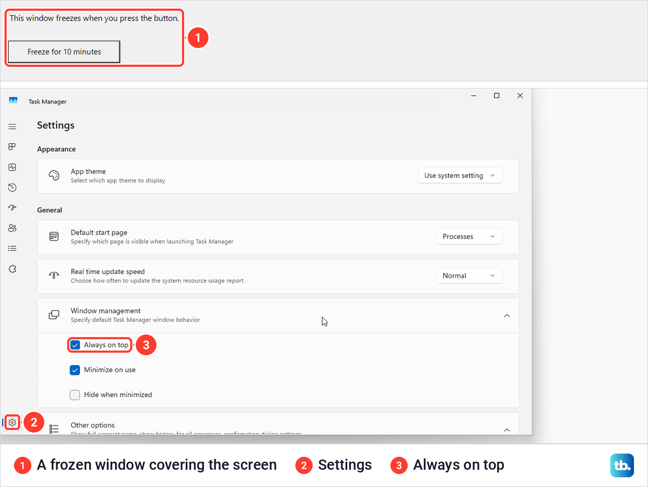Open the Startup apps sidebar icon

point(12,208)
